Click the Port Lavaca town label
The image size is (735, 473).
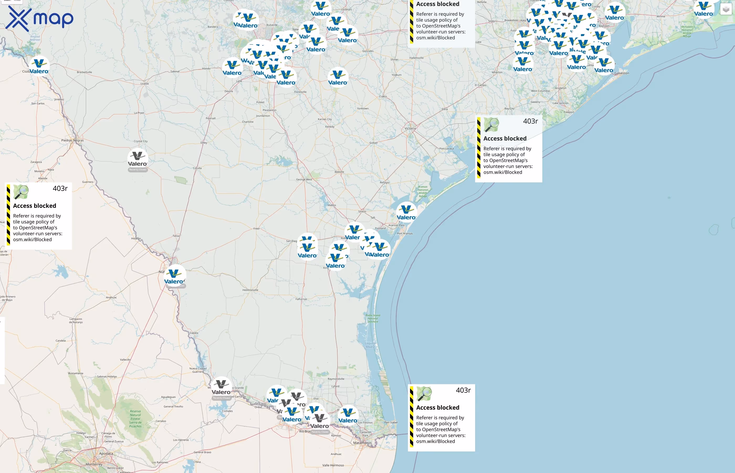coord(446,149)
